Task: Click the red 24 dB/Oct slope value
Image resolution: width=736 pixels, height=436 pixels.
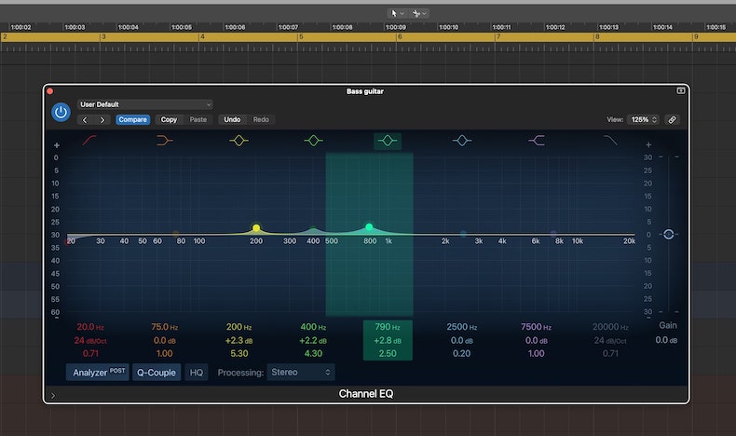Action: coord(90,340)
